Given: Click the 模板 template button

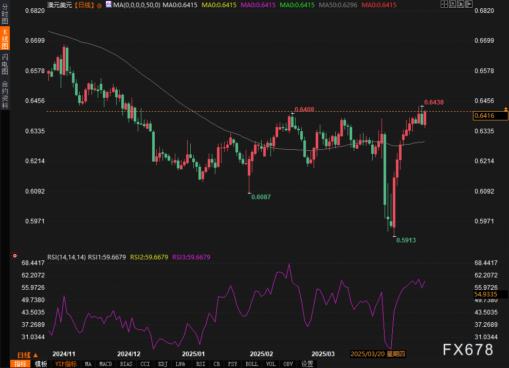Looking at the screenshot, I should pyautogui.click(x=41, y=364).
